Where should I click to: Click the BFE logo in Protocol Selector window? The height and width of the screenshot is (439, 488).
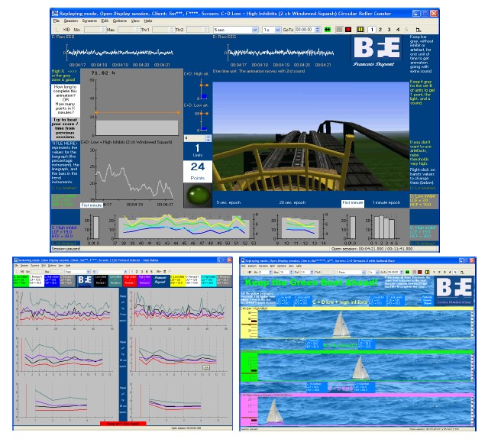[84, 281]
